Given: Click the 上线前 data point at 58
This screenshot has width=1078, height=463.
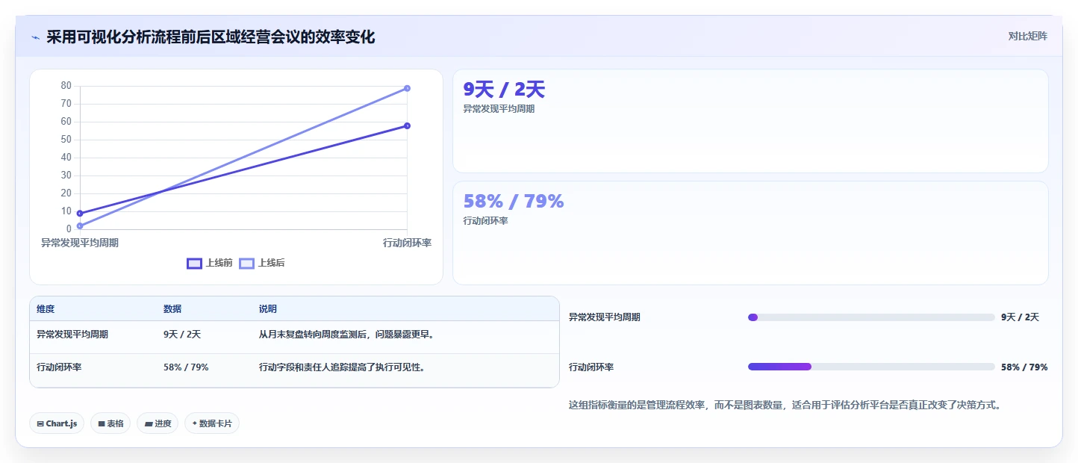Looking at the screenshot, I should 407,125.
